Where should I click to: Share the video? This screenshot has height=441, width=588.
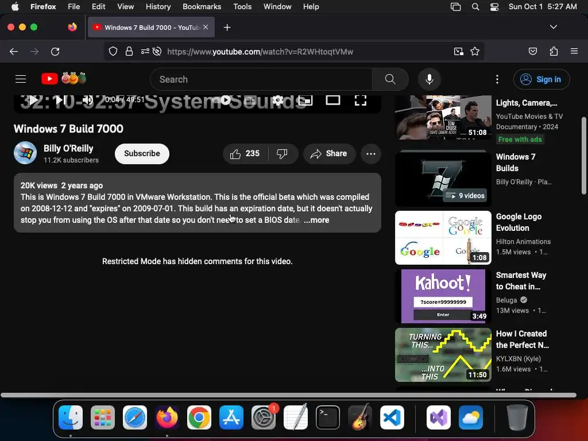coord(329,154)
